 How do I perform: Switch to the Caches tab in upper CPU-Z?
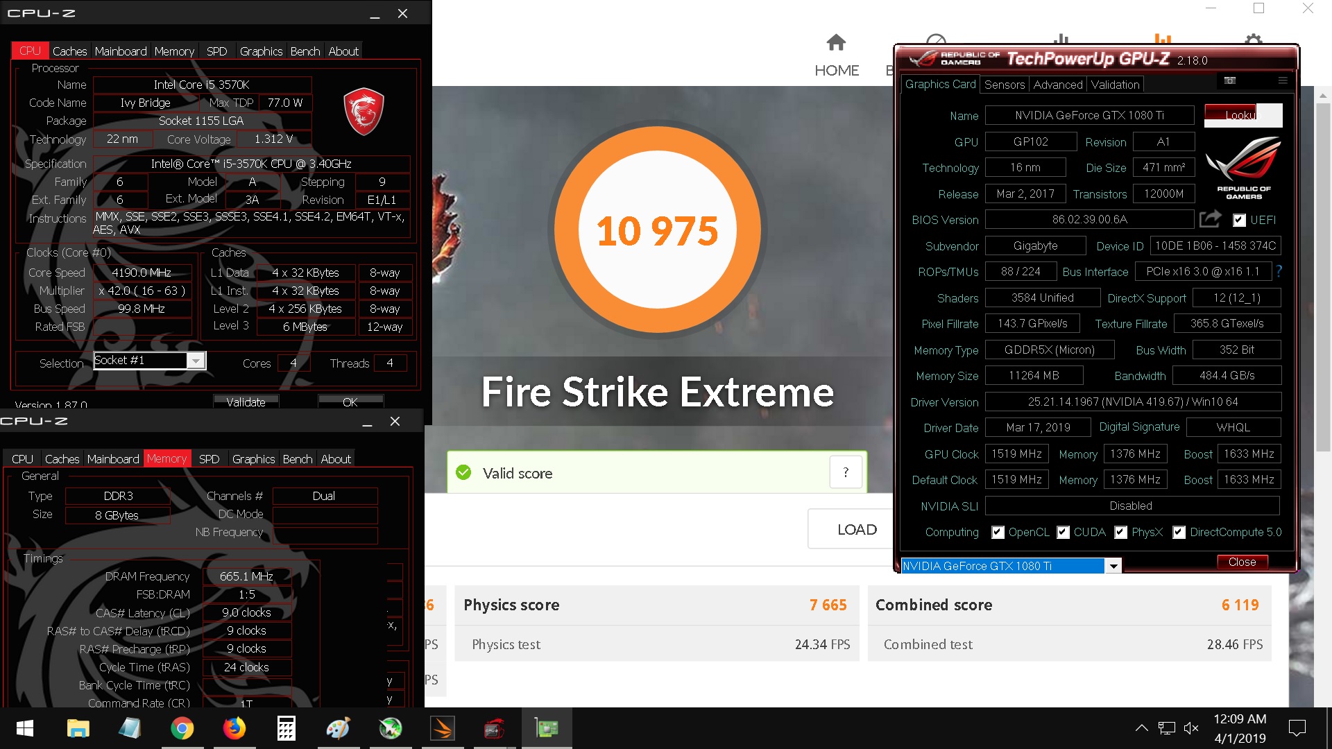(69, 51)
